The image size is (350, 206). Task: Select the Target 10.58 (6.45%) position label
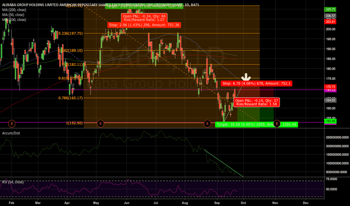(256, 124)
